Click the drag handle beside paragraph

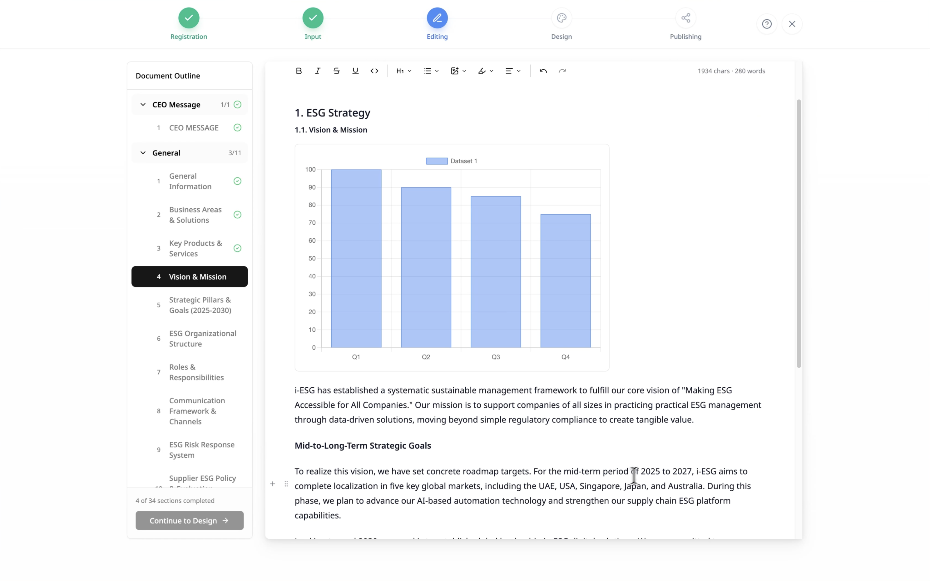286,484
